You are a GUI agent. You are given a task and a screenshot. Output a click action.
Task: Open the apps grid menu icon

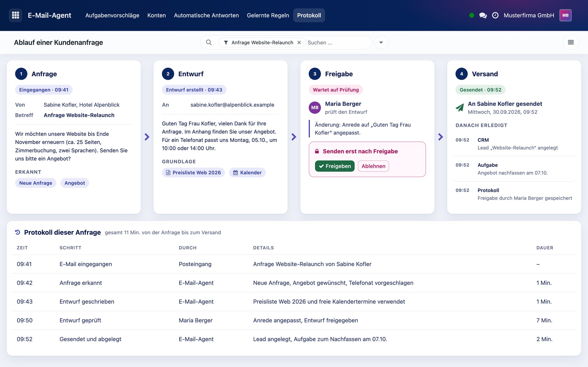15,15
